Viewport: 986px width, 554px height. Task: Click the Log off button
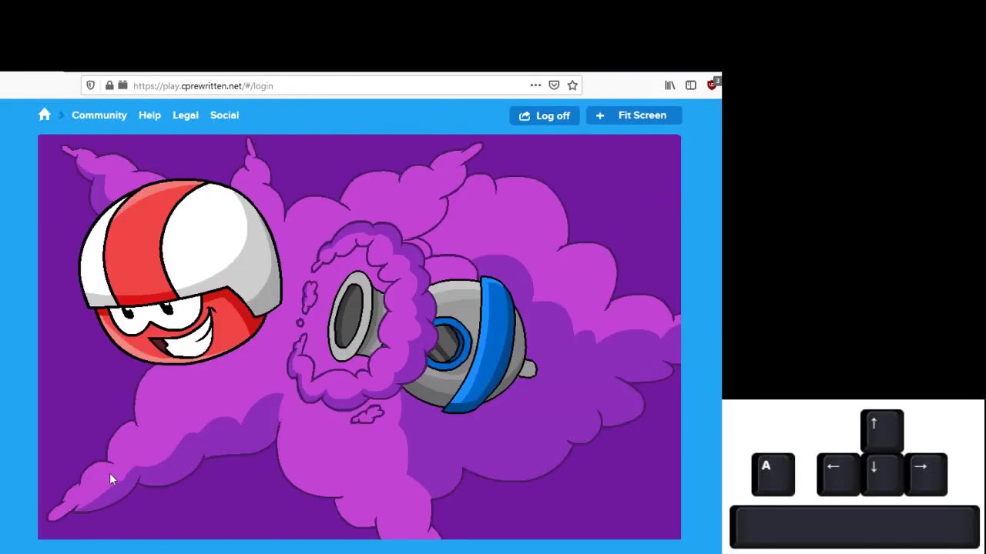click(x=545, y=115)
